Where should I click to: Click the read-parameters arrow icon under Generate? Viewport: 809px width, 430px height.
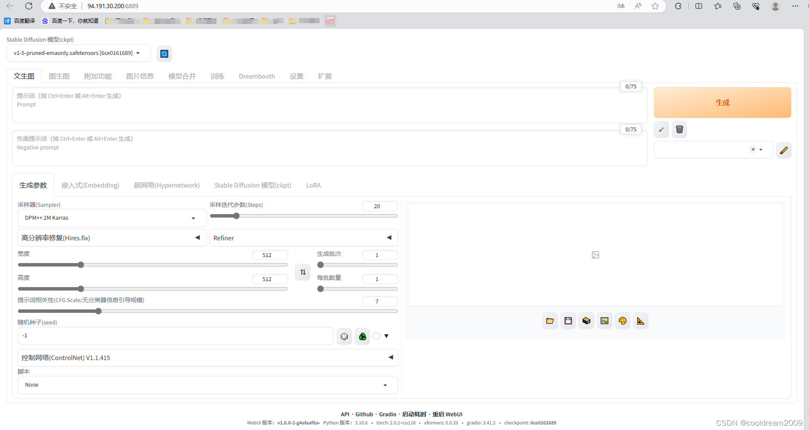click(661, 129)
